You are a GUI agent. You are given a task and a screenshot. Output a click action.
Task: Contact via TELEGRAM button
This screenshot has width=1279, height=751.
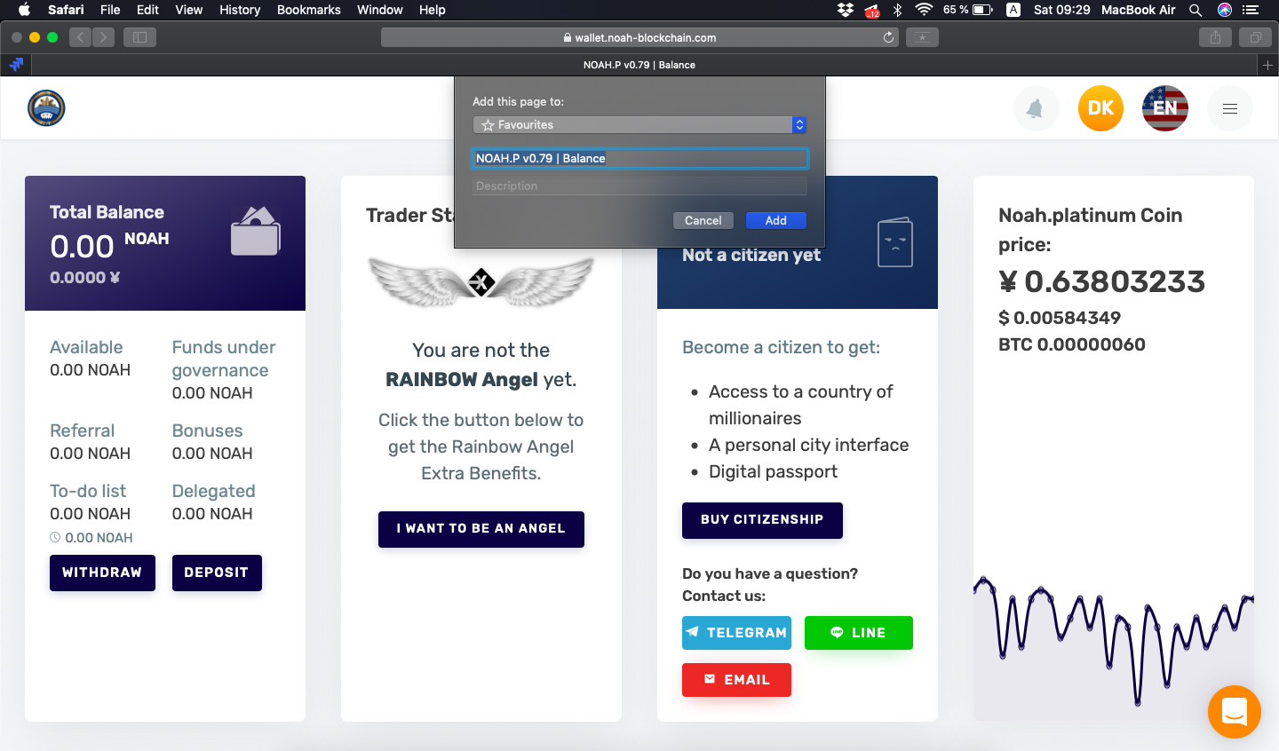736,633
